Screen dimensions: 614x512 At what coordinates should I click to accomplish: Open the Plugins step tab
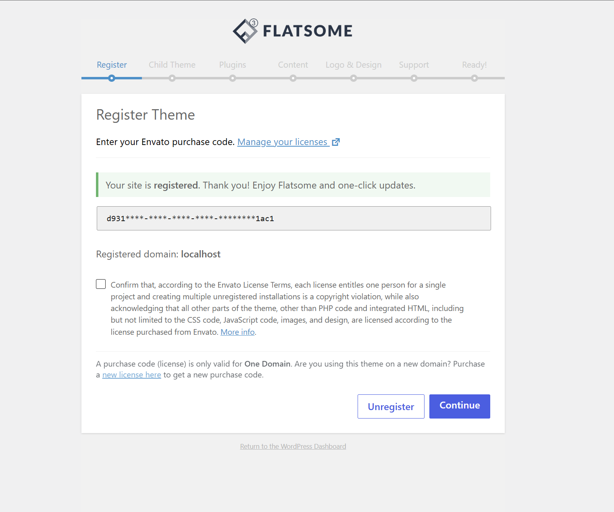point(233,65)
